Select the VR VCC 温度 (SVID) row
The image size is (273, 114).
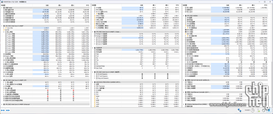[x=136, y=12]
